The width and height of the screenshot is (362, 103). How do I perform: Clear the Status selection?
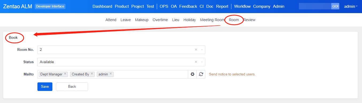coord(196,62)
